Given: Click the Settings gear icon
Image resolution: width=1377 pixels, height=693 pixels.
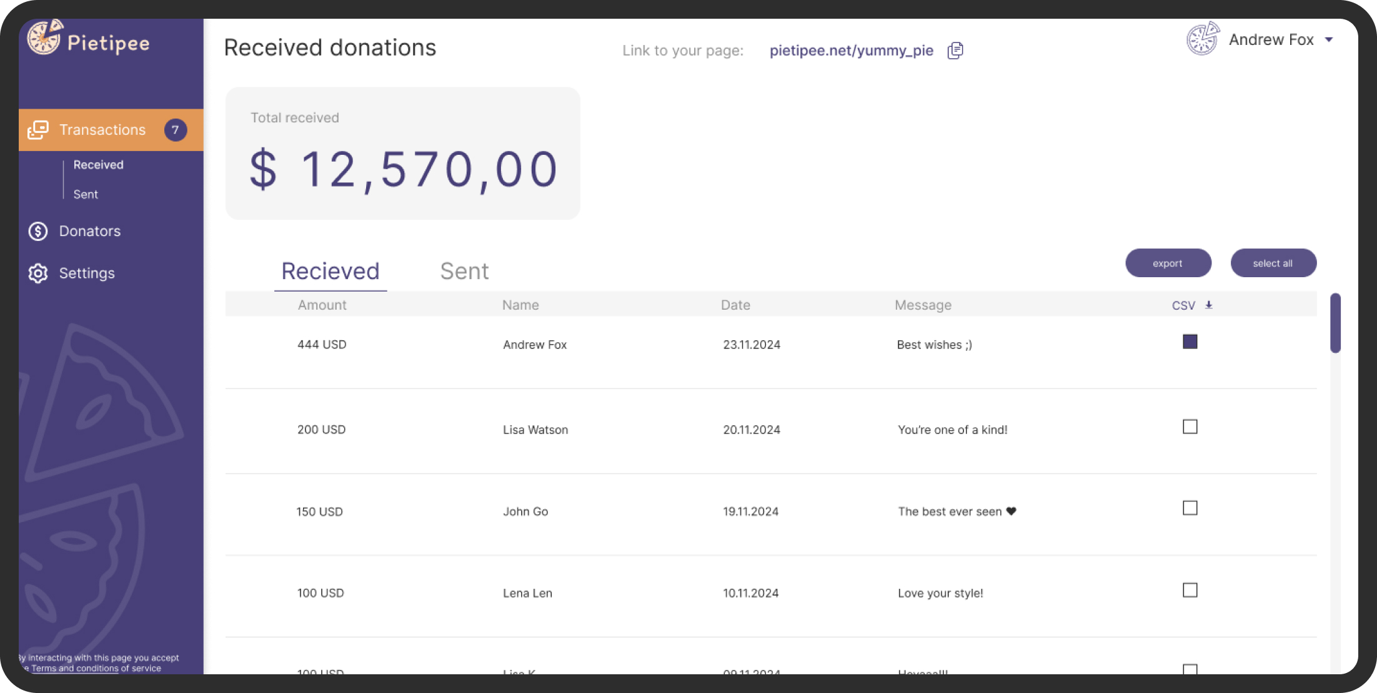Looking at the screenshot, I should click(38, 273).
